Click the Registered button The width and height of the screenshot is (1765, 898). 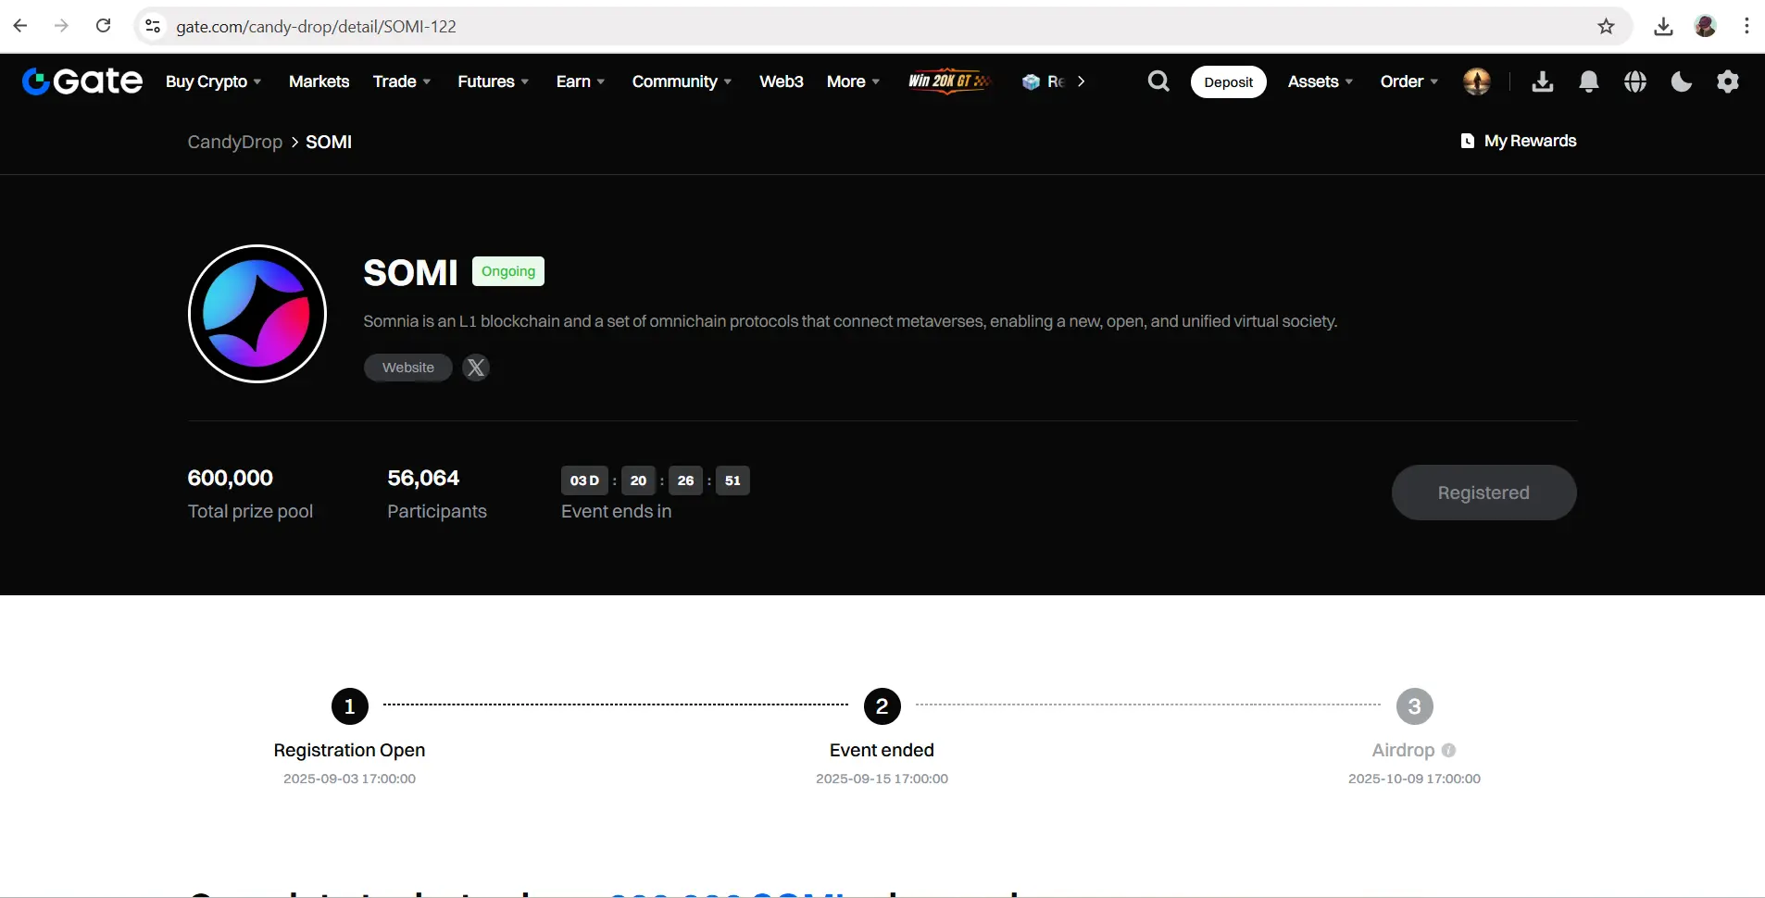pos(1483,493)
